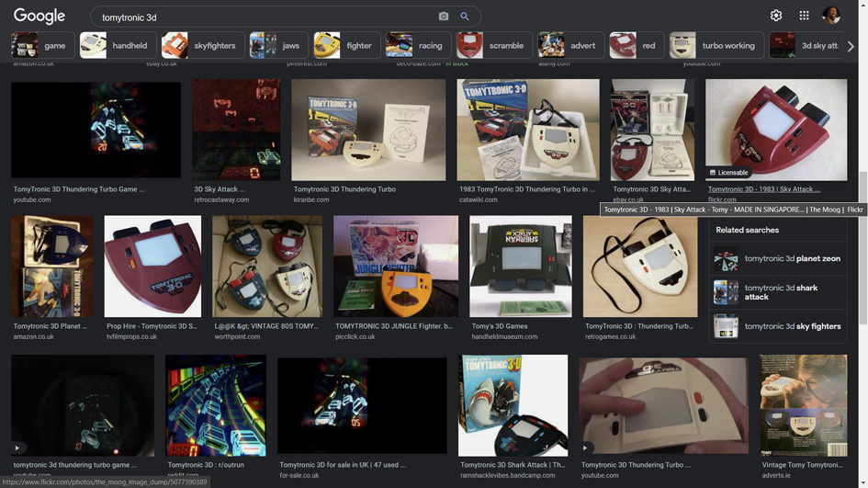Click the account profile avatar
The height and width of the screenshot is (488, 868).
coord(831,16)
